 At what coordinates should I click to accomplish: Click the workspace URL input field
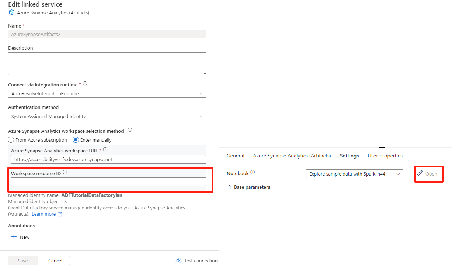click(x=108, y=159)
